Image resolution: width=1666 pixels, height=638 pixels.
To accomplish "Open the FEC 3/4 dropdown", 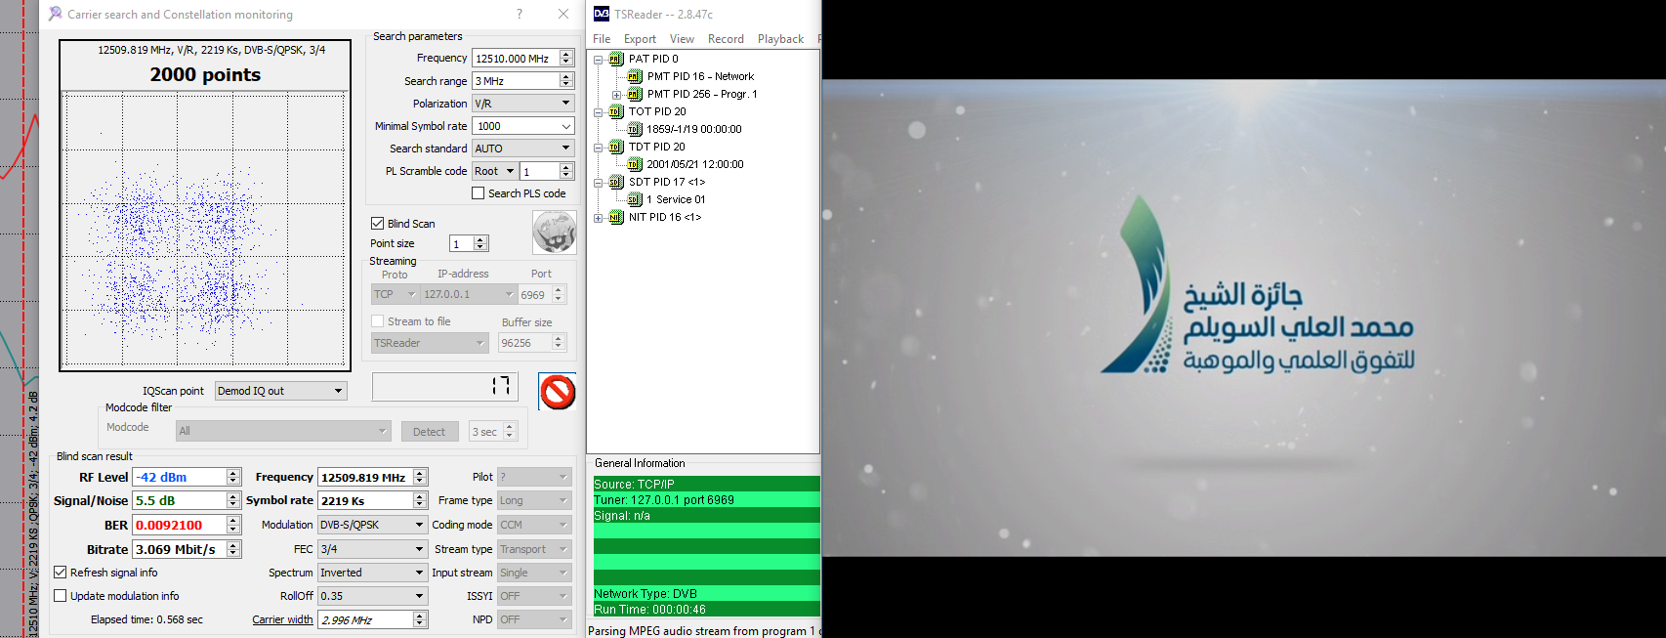I will [372, 549].
